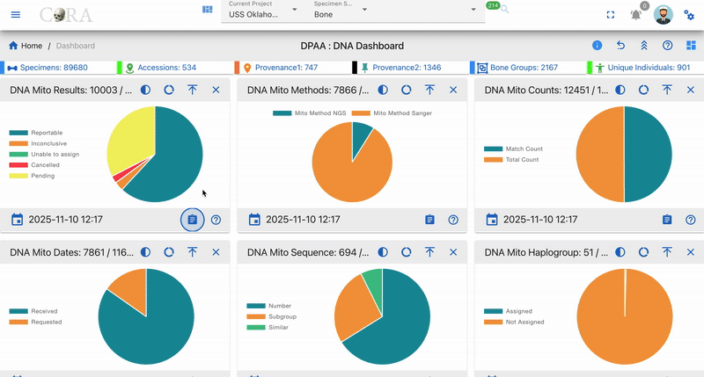Screen dimensions: 704x377
Task: Expand the Current Project dropdown
Action: point(260,11)
